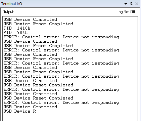This screenshot has height=121, width=141.
Task: Click the 984h vendor ID value
Action: (x=22, y=33)
